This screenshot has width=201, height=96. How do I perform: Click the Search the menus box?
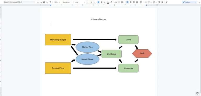(x=19, y=2)
